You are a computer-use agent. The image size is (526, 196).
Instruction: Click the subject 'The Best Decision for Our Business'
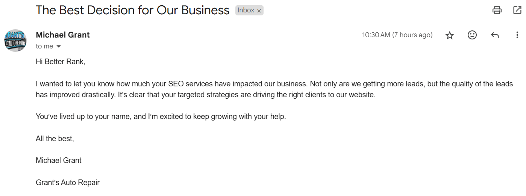coord(132,10)
